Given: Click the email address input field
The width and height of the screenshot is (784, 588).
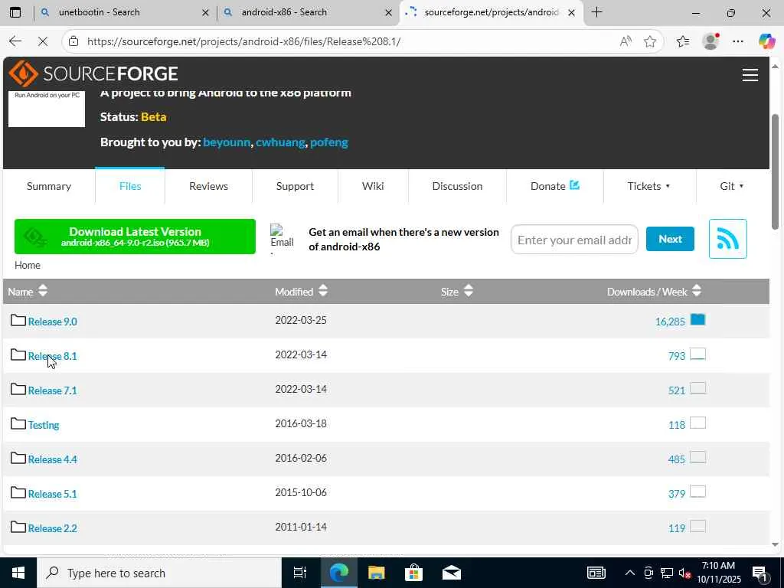Looking at the screenshot, I should tap(574, 240).
